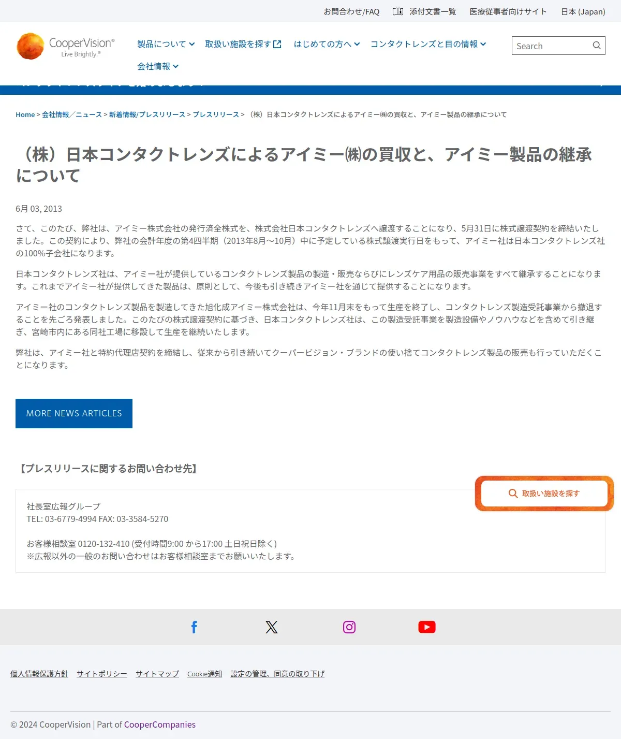The height and width of the screenshot is (739, 621).
Task: Open the YouTube social icon
Action: pos(427,627)
